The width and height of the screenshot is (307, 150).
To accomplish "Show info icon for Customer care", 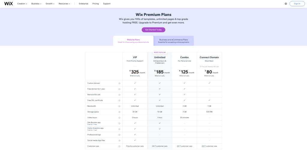I will point(119,146).
